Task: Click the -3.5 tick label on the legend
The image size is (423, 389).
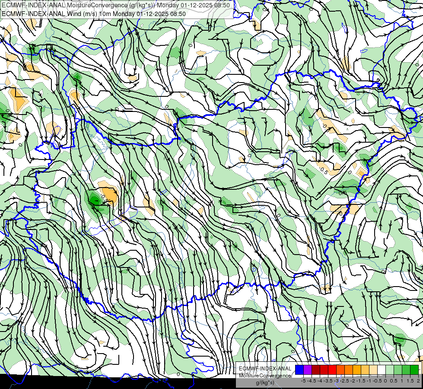Action: (x=328, y=381)
